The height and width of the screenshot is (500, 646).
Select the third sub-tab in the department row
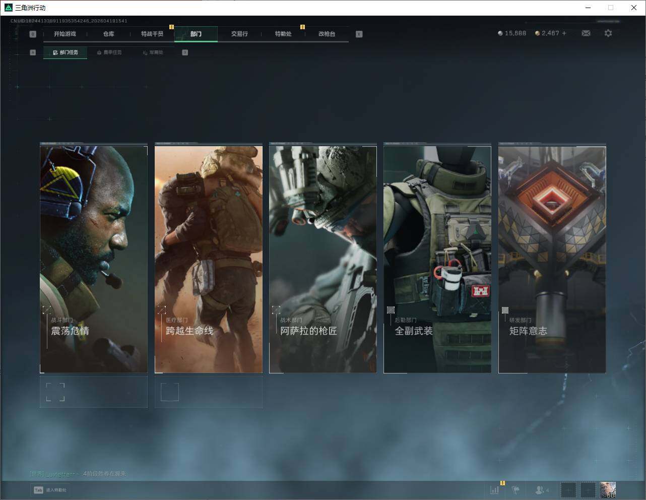(152, 52)
